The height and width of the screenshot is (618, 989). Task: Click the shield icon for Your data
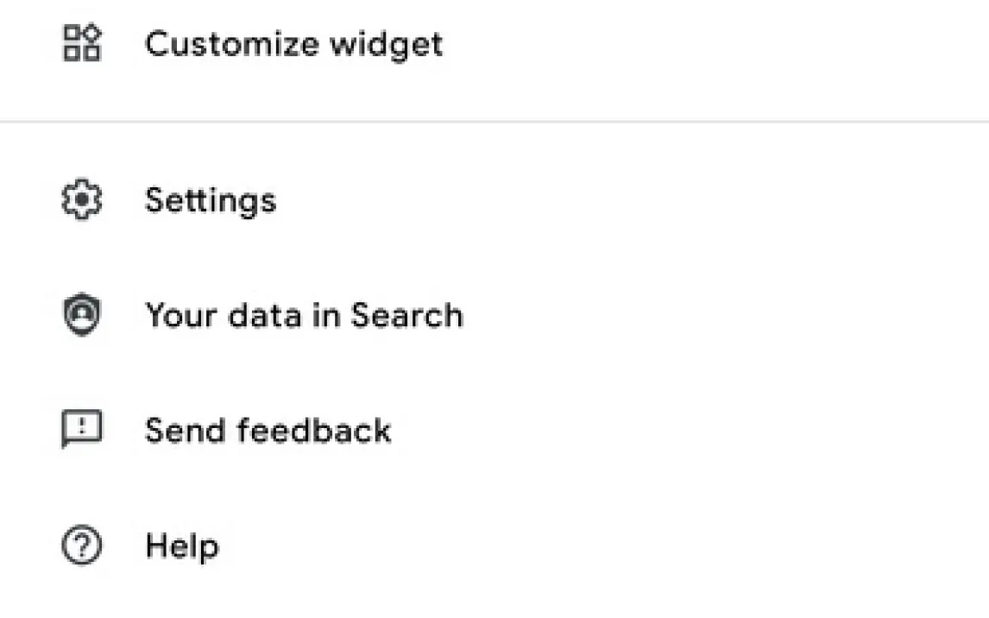[x=82, y=315]
